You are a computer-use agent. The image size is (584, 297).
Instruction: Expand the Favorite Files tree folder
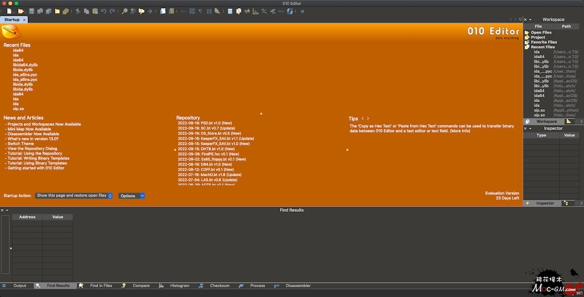[x=544, y=42]
